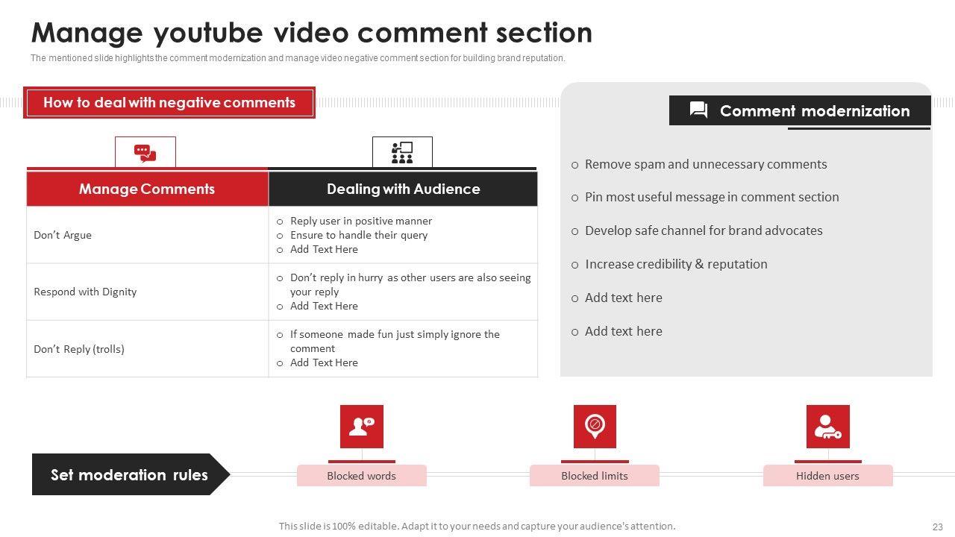Select 'Pin most useful message in comment section' bullet
Screen dimensions: 955x537
(x=712, y=197)
